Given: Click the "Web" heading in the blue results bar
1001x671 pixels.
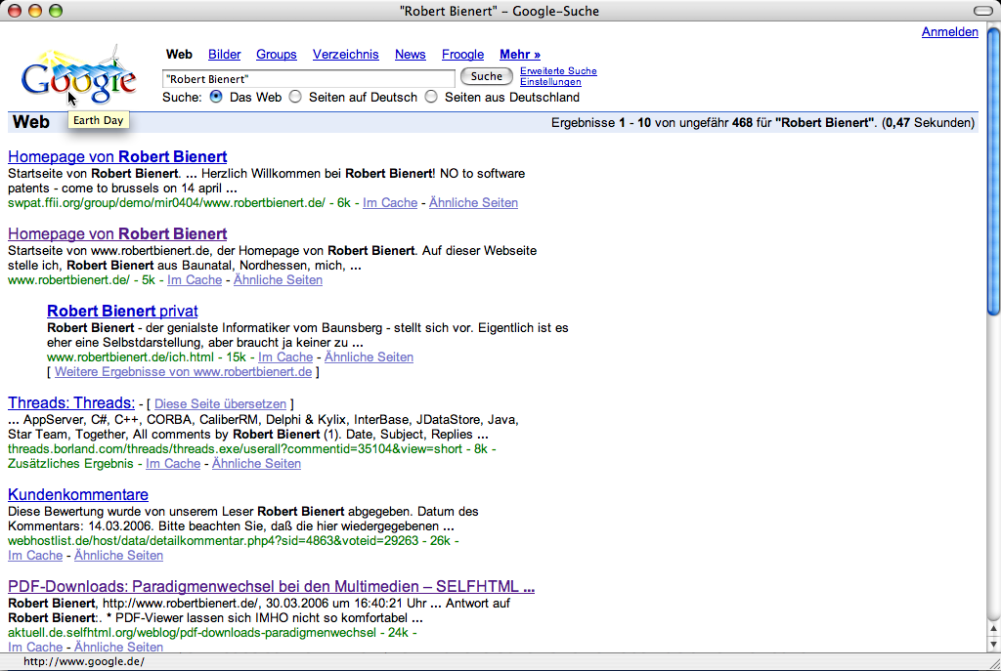Looking at the screenshot, I should point(30,122).
